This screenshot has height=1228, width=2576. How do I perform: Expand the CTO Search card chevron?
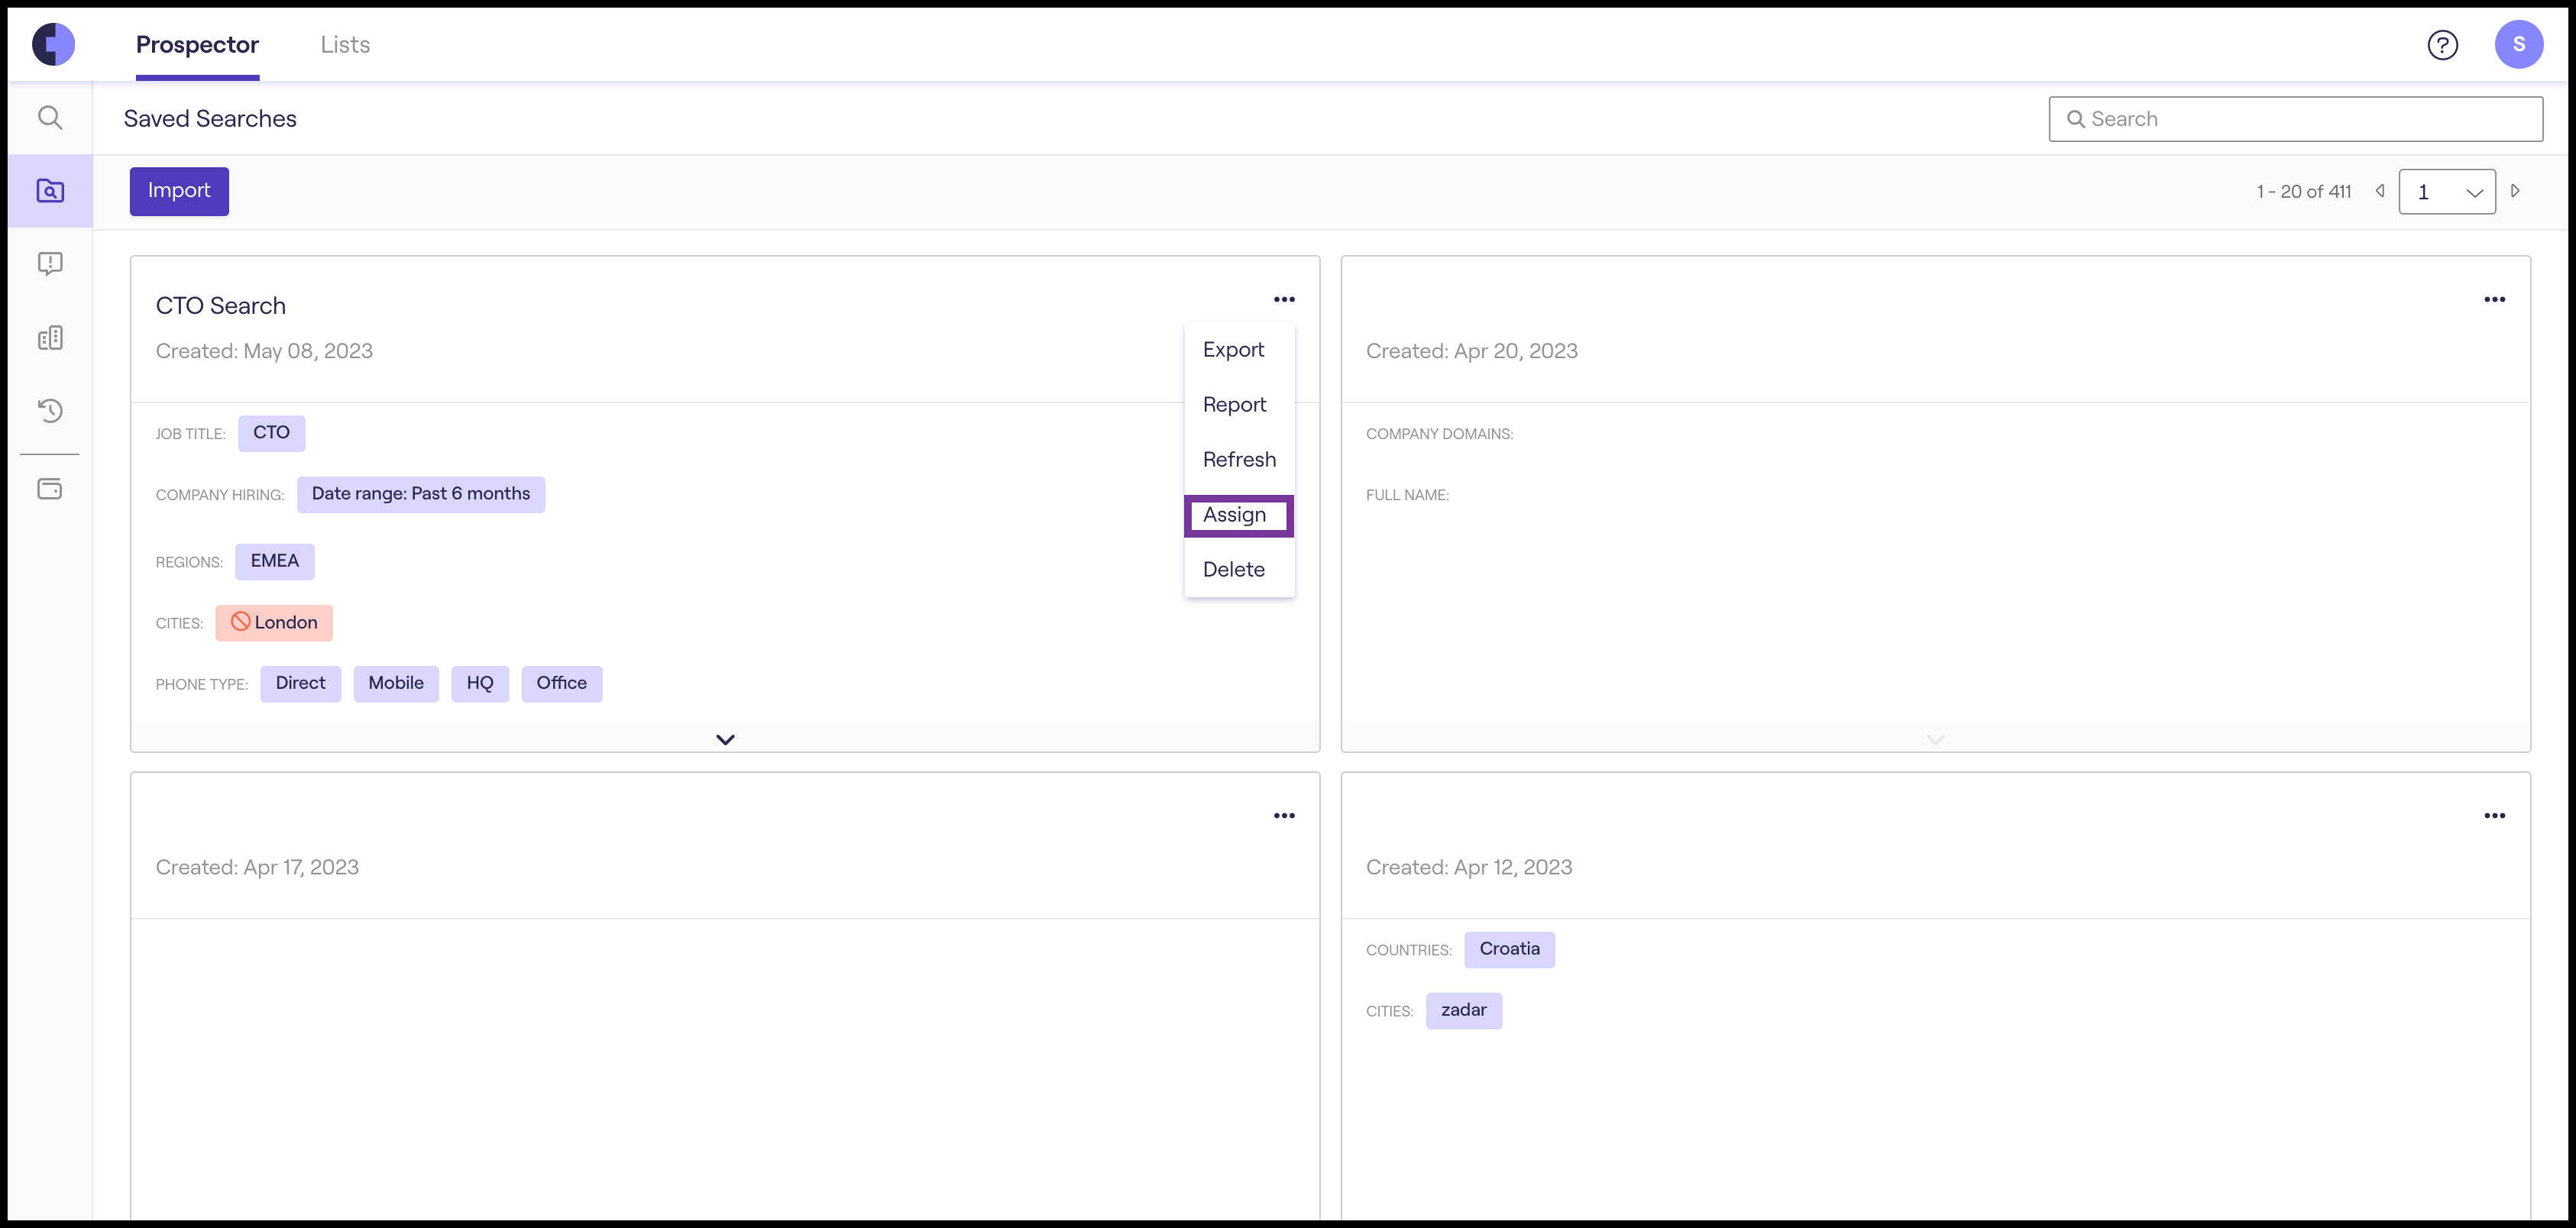coord(725,739)
